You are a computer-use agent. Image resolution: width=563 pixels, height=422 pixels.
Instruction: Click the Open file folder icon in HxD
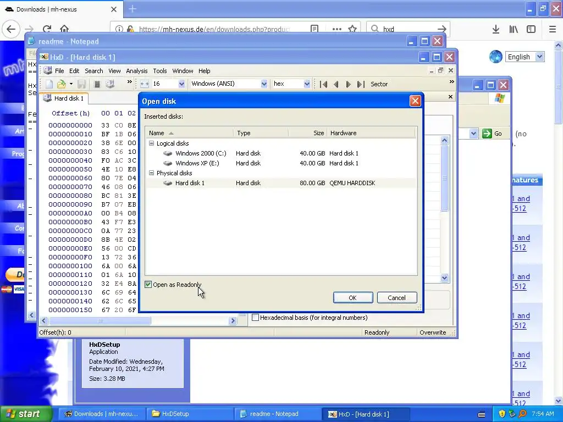tap(62, 84)
